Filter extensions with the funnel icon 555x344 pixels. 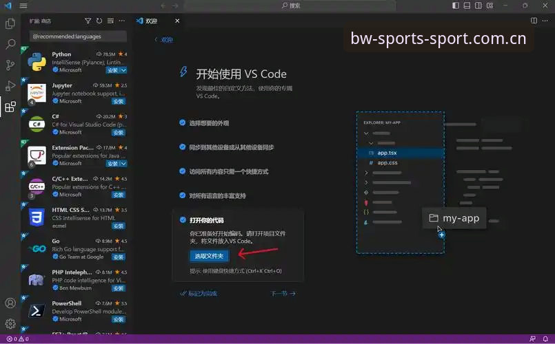click(x=88, y=21)
